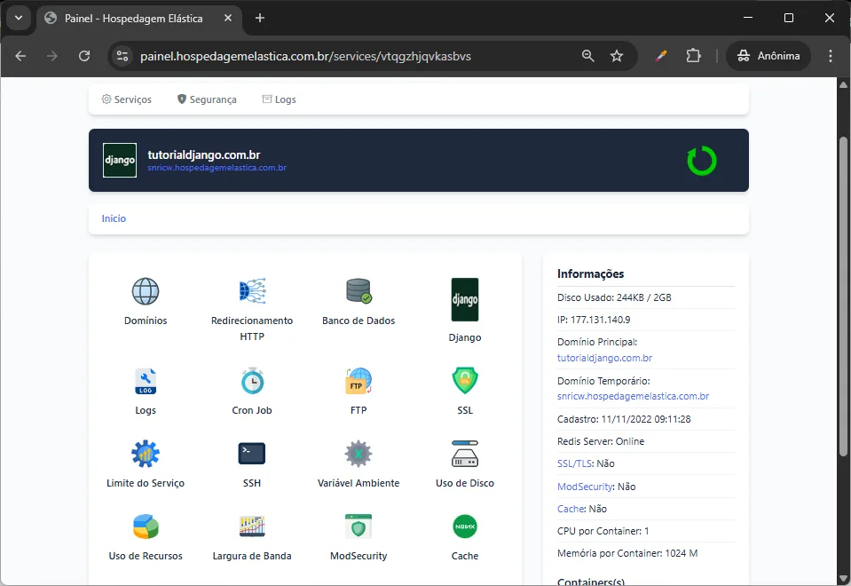Go back with the browser back arrow

20,56
